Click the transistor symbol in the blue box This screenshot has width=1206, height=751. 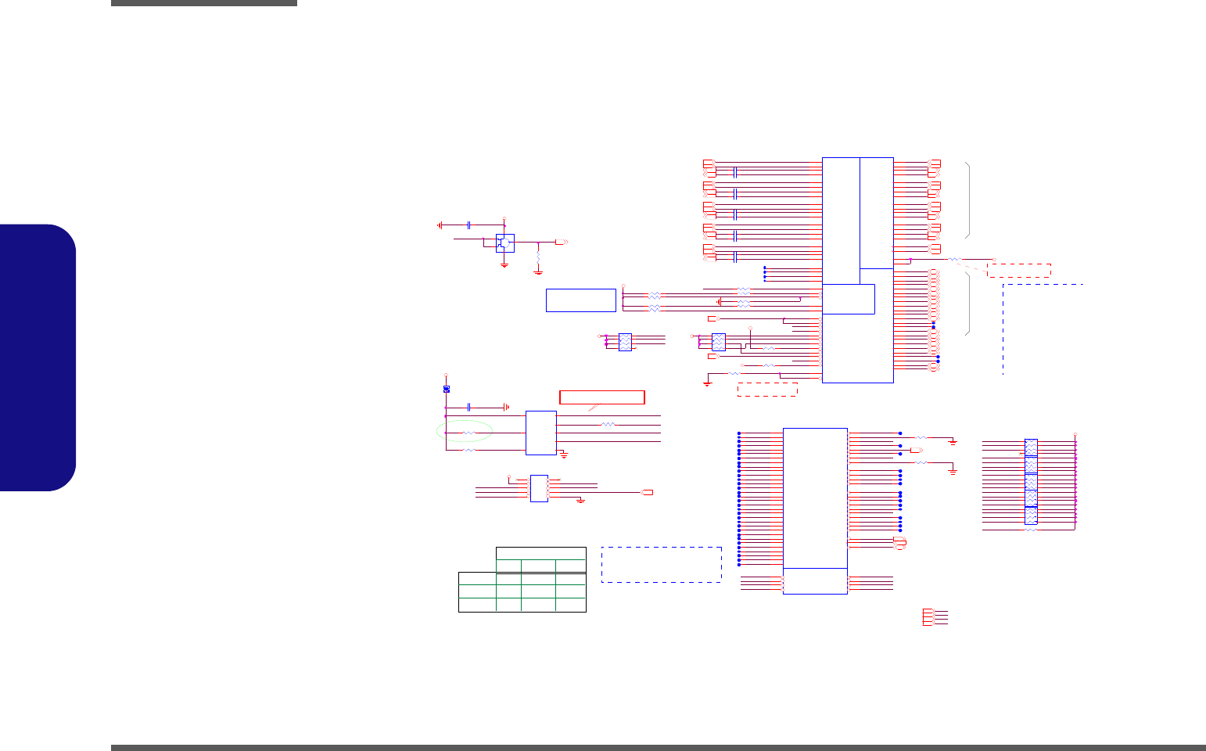click(x=504, y=243)
